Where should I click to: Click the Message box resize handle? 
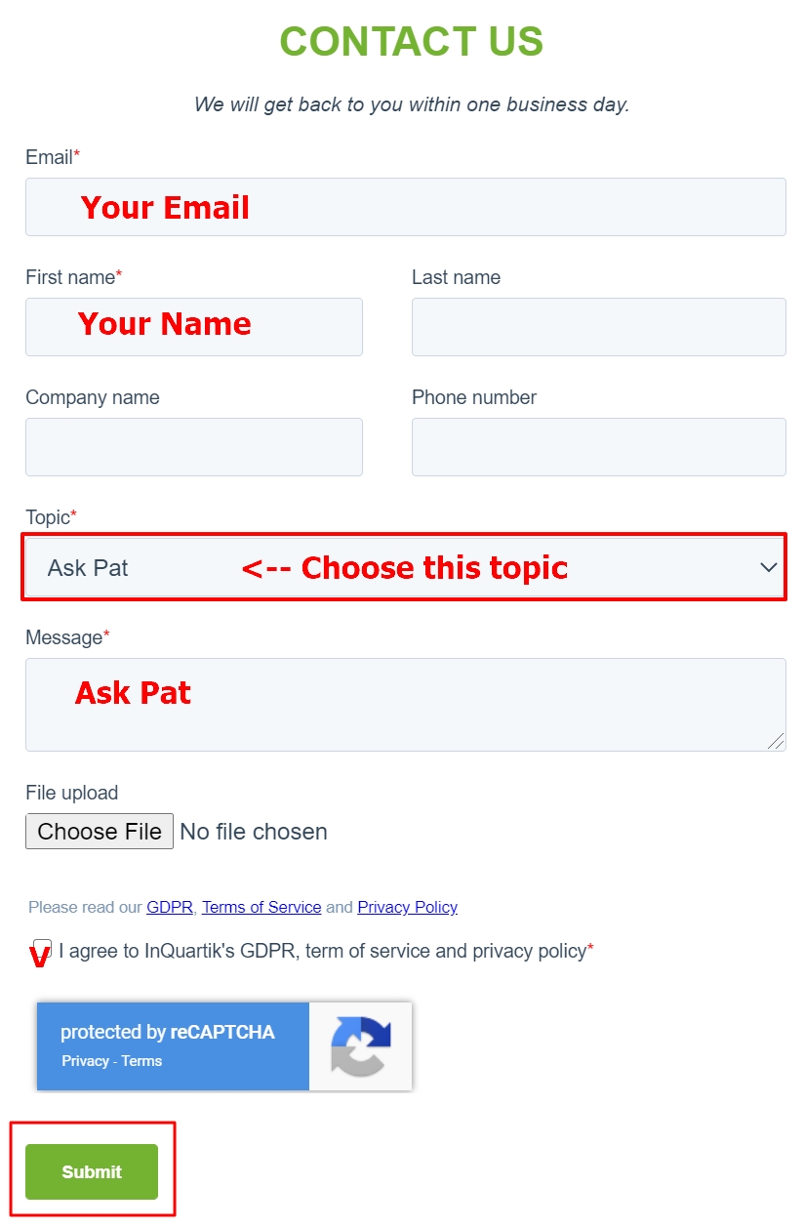pos(776,741)
